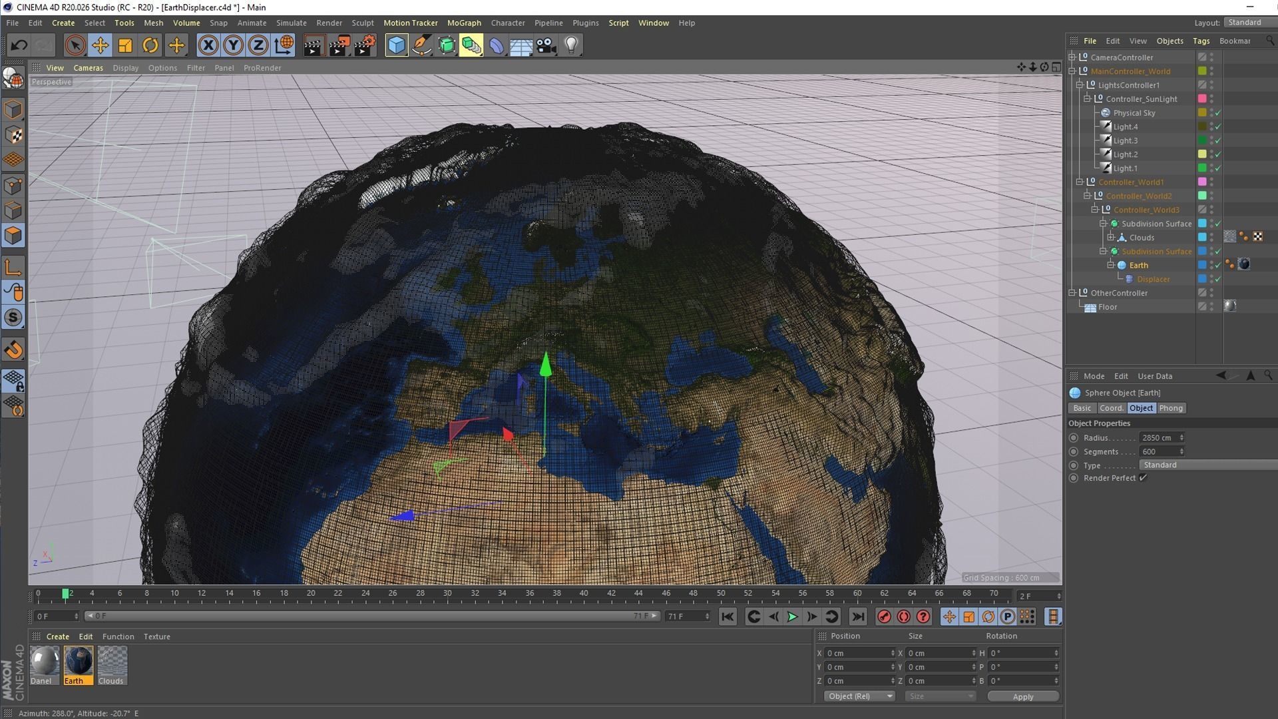Click the MainController_World layer color swatch

point(1202,71)
